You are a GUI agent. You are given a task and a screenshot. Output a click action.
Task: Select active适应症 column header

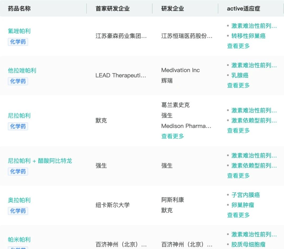pyautogui.click(x=244, y=8)
